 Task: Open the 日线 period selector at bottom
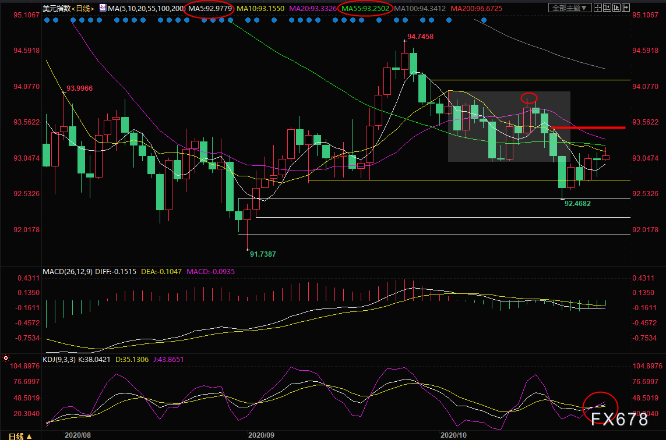click(x=20, y=436)
